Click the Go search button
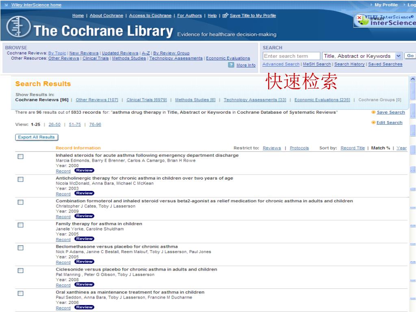Screen dimensions: 416x312 (x=410, y=56)
